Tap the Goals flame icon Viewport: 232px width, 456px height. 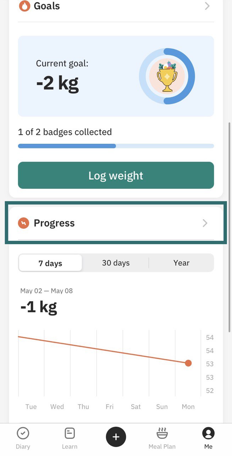(24, 6)
